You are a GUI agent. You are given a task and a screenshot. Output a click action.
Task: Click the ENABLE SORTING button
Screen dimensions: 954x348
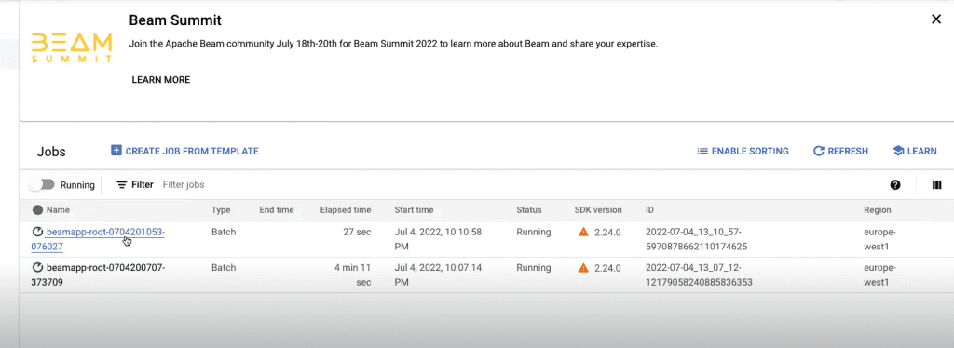tap(743, 152)
